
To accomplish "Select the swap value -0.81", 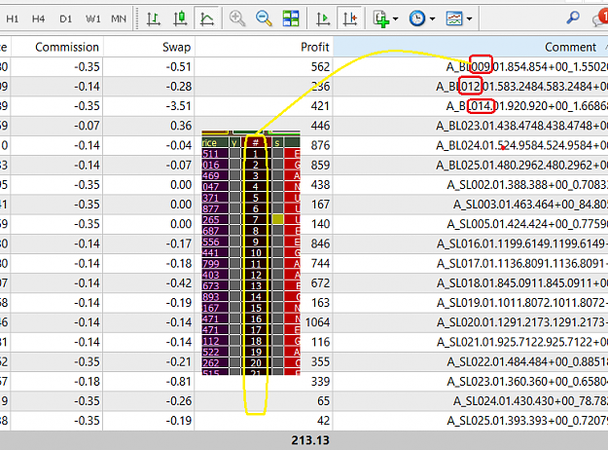I will tap(179, 381).
